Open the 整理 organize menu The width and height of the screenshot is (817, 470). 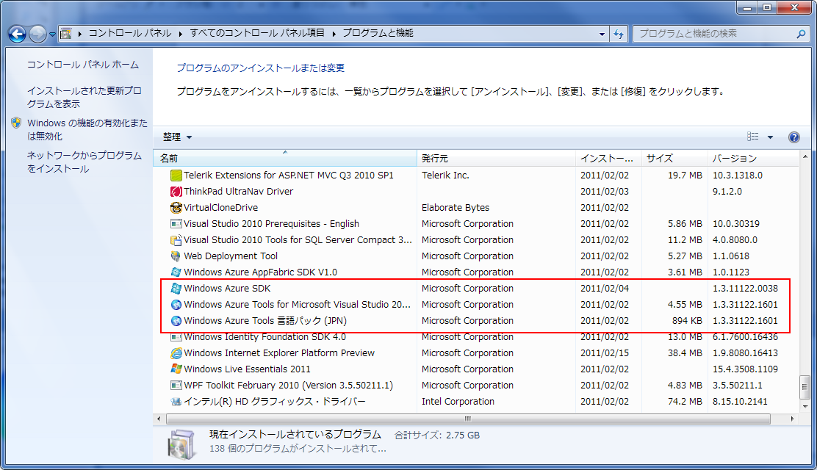click(x=177, y=137)
